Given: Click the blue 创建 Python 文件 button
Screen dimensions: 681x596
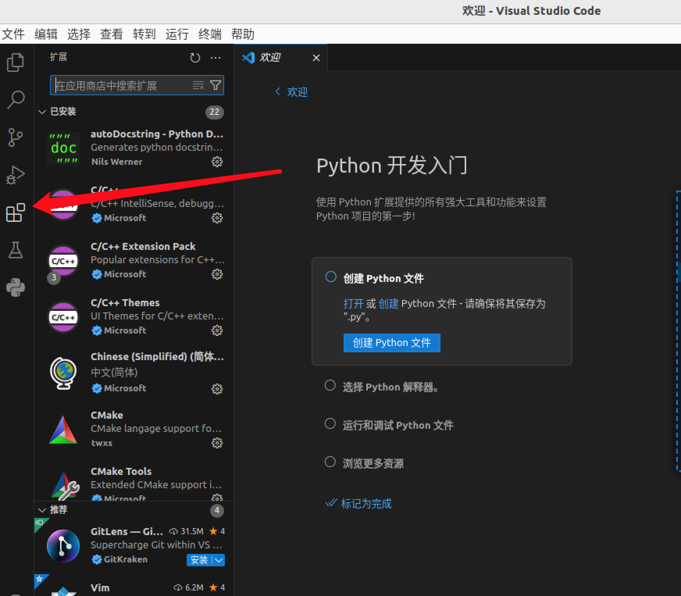Looking at the screenshot, I should click(392, 343).
